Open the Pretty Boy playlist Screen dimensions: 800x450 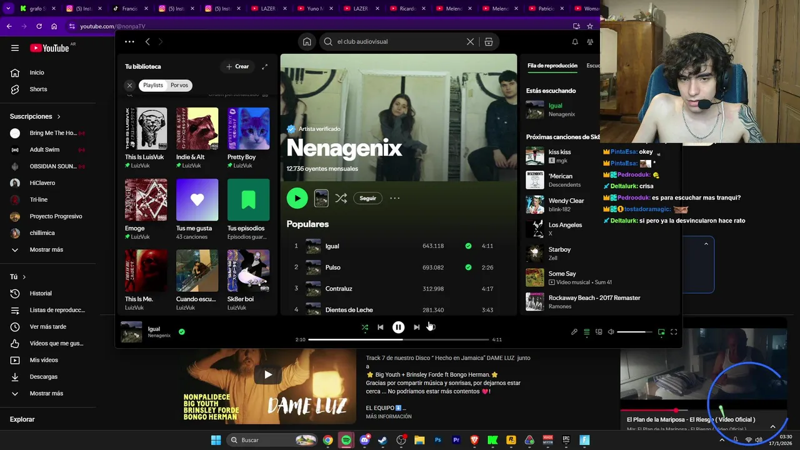[x=248, y=138]
